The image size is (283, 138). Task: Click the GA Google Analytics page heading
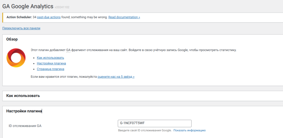pyautogui.click(x=28, y=6)
